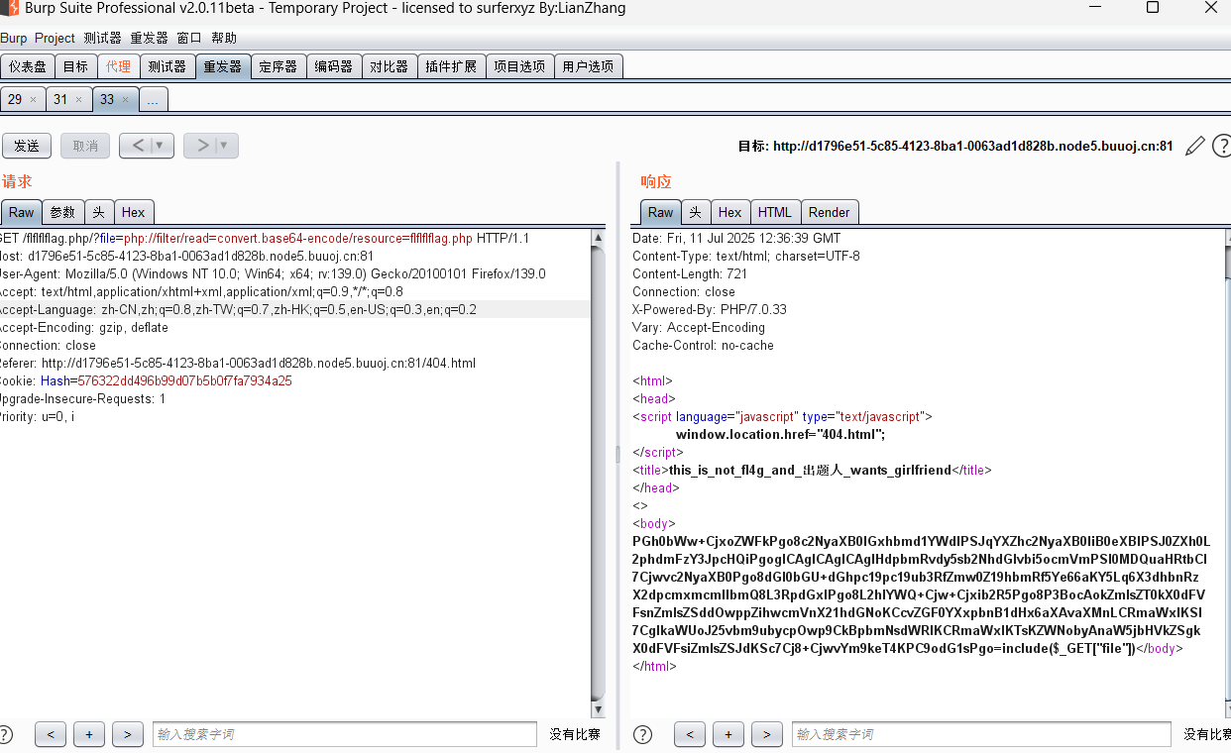Viewport: 1231px width, 753px height.
Task: Open the Burp menu
Action: point(14,38)
